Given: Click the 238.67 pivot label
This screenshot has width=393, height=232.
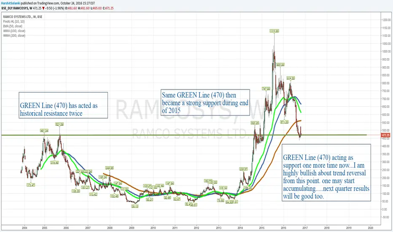Looking at the screenshot, I should [x=243, y=169].
